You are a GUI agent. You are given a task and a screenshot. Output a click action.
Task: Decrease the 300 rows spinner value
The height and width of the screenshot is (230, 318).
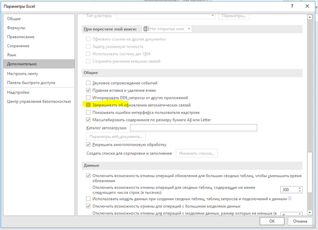coord(300,191)
